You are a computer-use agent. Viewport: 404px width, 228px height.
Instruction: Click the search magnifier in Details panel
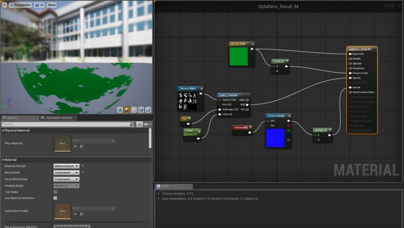132,124
